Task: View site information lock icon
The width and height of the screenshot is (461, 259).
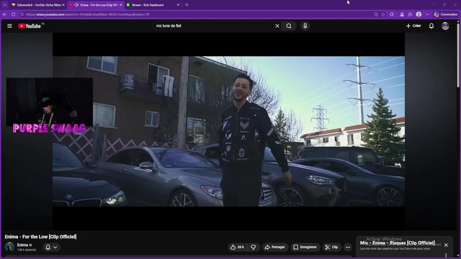Action: coord(22,14)
